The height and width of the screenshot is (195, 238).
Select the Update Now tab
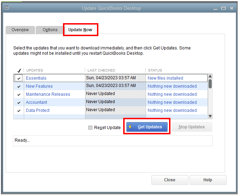coord(80,30)
